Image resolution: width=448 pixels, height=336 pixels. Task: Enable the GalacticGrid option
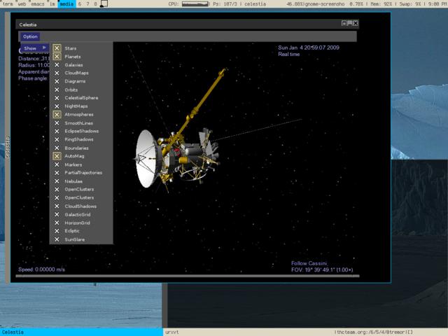coord(57,214)
